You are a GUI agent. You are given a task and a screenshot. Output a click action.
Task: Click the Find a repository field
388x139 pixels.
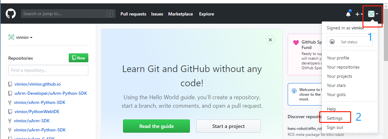point(48,70)
